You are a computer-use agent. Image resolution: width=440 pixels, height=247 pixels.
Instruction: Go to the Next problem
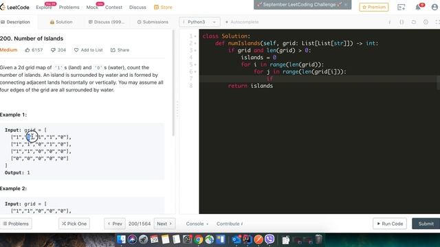[x=164, y=224]
